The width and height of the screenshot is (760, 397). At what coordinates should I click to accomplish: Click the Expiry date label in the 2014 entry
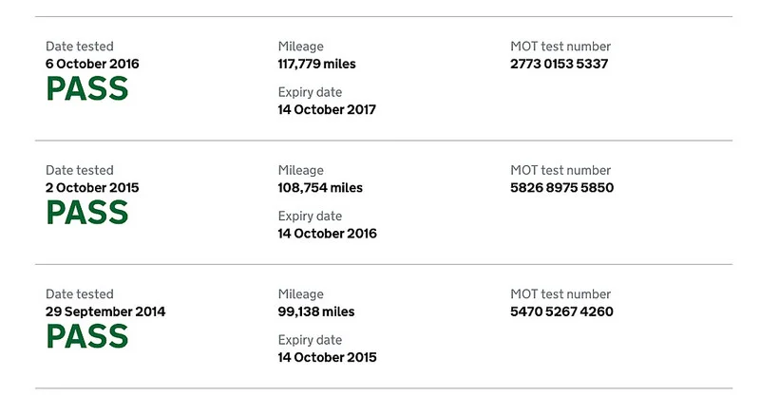coord(310,340)
